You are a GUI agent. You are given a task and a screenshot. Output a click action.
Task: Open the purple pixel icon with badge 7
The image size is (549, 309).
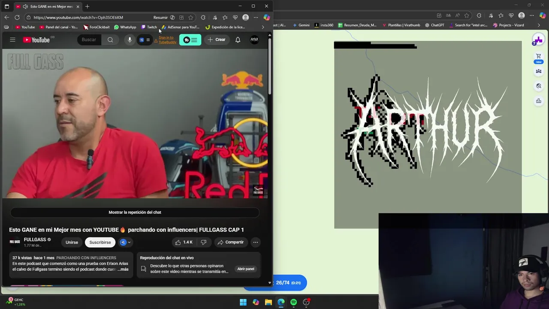(538, 40)
